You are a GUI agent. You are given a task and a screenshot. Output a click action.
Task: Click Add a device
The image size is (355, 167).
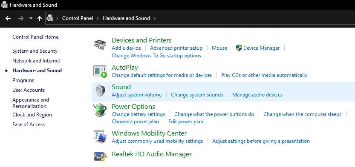pos(126,48)
